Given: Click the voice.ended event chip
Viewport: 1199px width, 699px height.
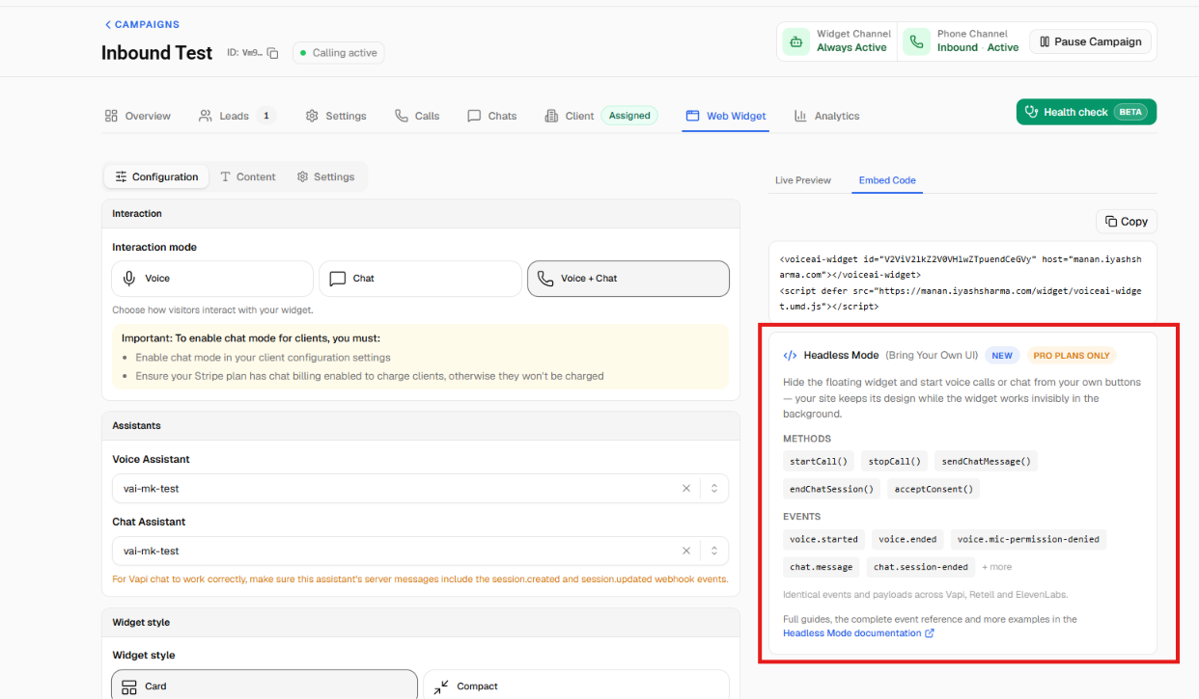Looking at the screenshot, I should click(x=907, y=540).
